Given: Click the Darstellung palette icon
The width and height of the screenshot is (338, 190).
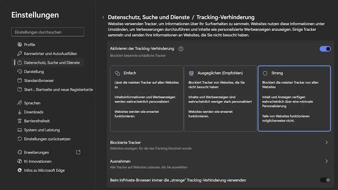Looking at the screenshot, I should coord(20,71).
